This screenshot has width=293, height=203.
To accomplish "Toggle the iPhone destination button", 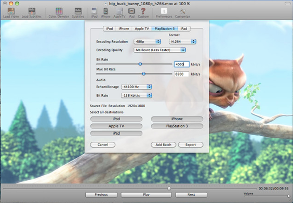I will tap(177, 119).
